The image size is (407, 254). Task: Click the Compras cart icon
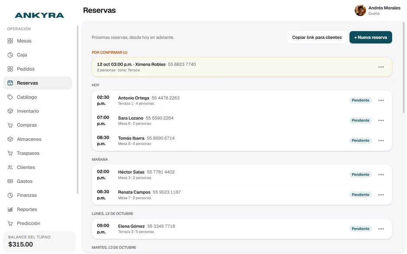[x=10, y=125]
